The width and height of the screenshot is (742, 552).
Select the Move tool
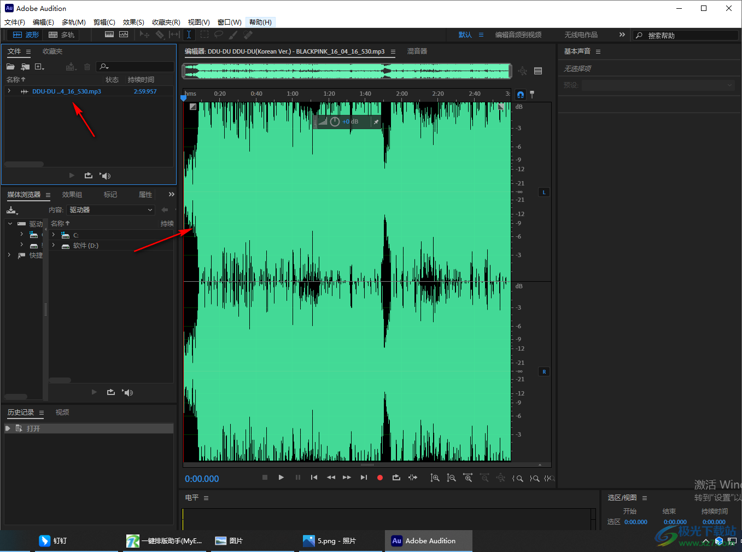(144, 34)
